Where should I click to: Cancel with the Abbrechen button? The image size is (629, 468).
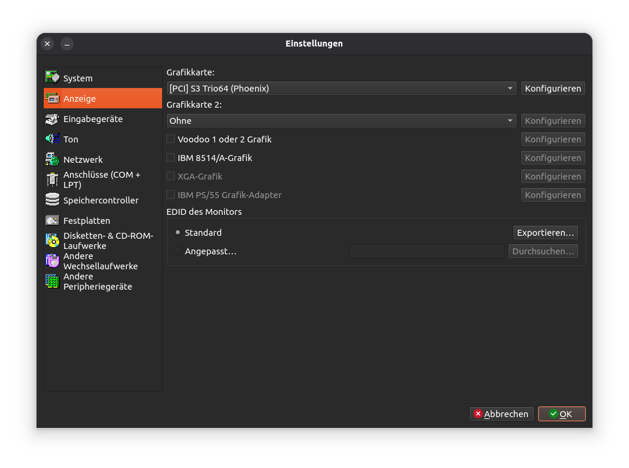[x=502, y=414]
